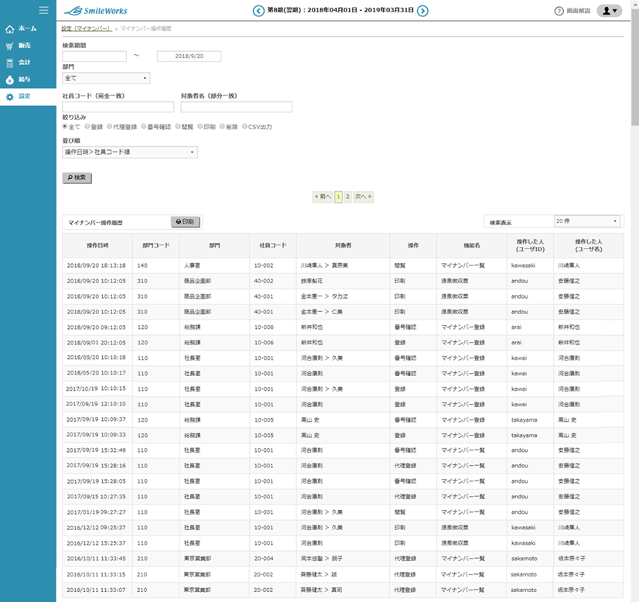Select the 登録 filter radio button
This screenshot has height=602, width=639.
(87, 126)
